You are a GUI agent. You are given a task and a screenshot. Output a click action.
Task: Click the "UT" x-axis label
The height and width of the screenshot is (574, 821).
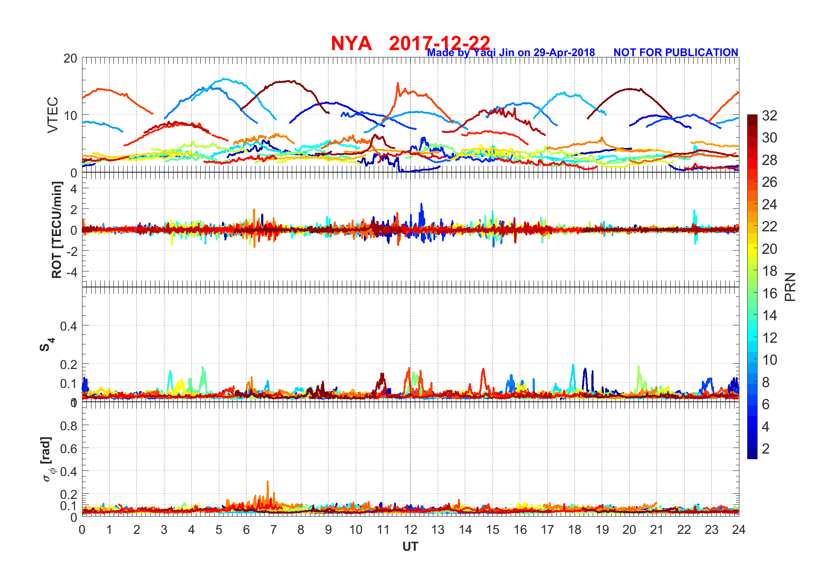point(410,546)
